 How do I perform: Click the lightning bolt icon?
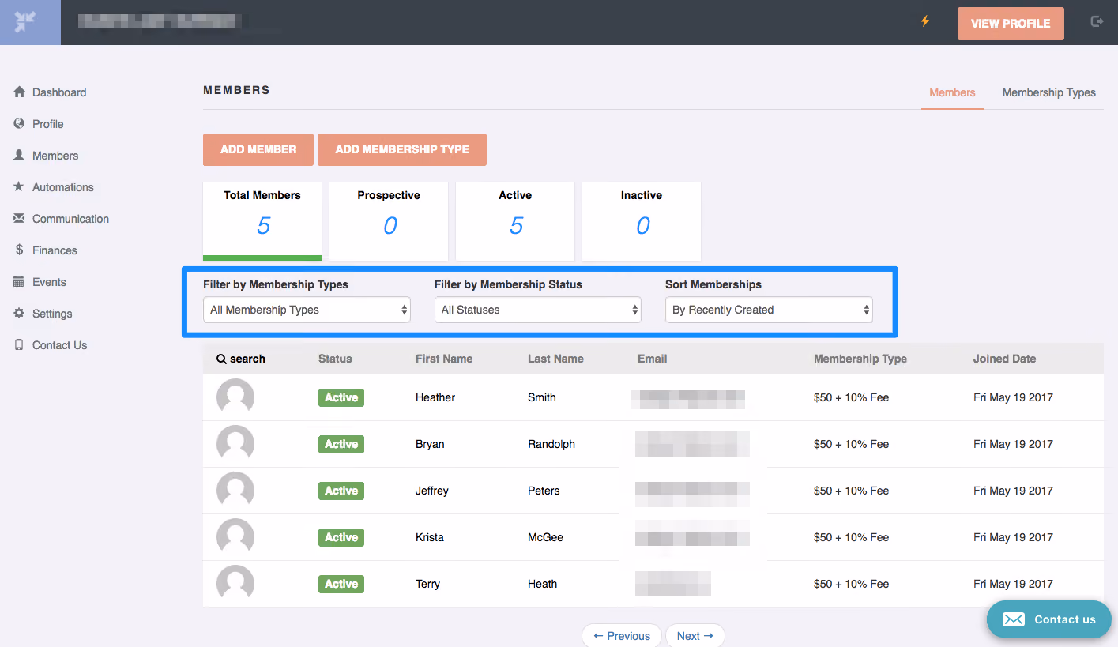pos(925,21)
